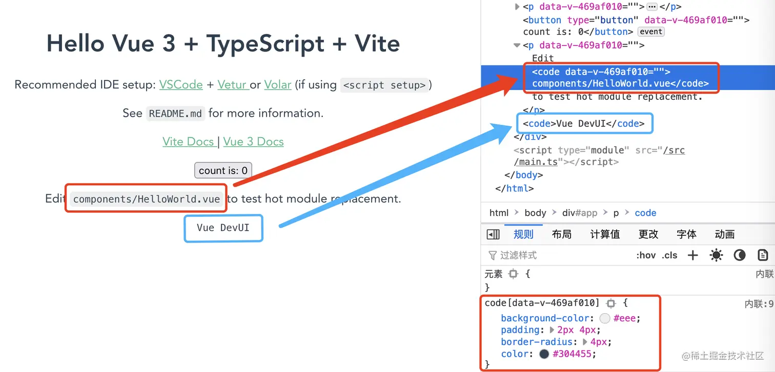
Task: Click the 内联:9 source link
Action: click(759, 304)
